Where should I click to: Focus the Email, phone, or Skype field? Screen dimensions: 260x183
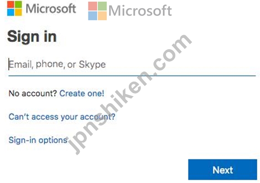132,65
